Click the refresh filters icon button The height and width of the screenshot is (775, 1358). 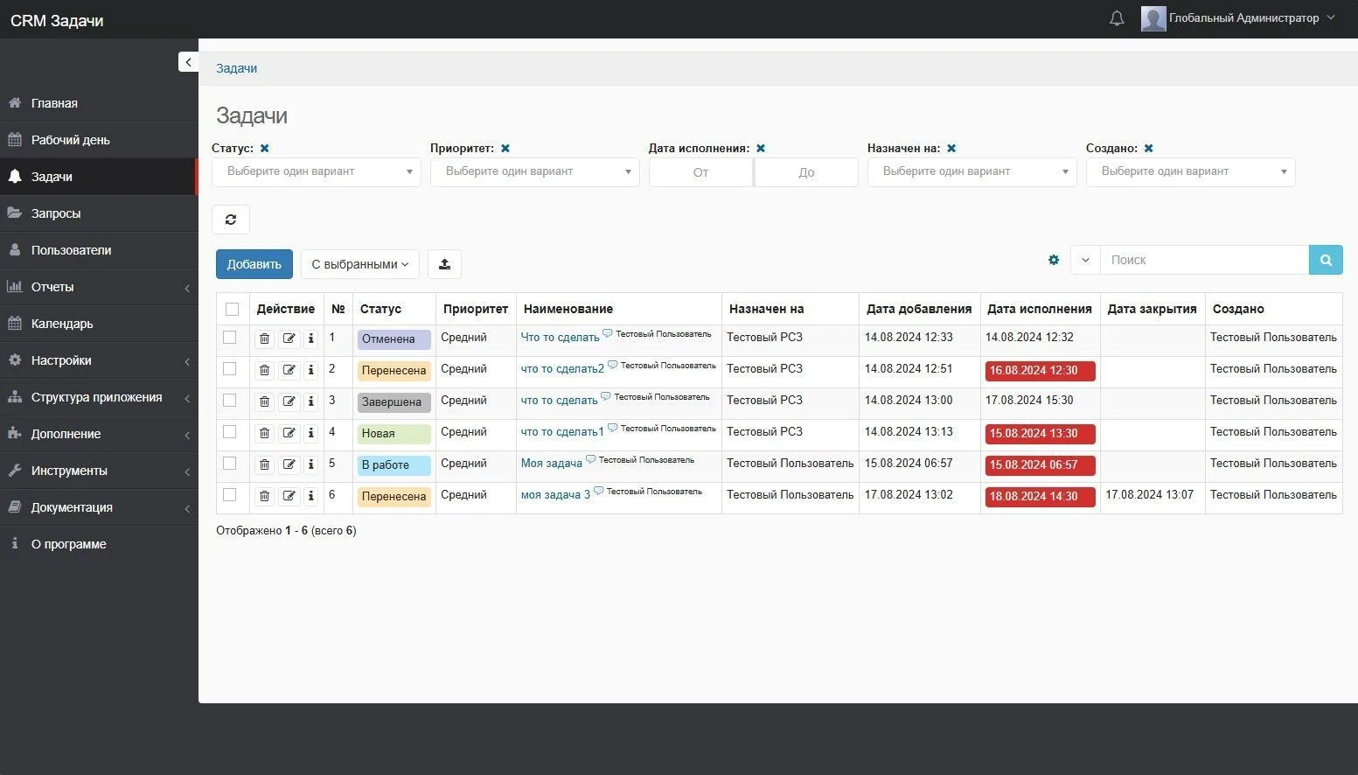[x=231, y=220]
